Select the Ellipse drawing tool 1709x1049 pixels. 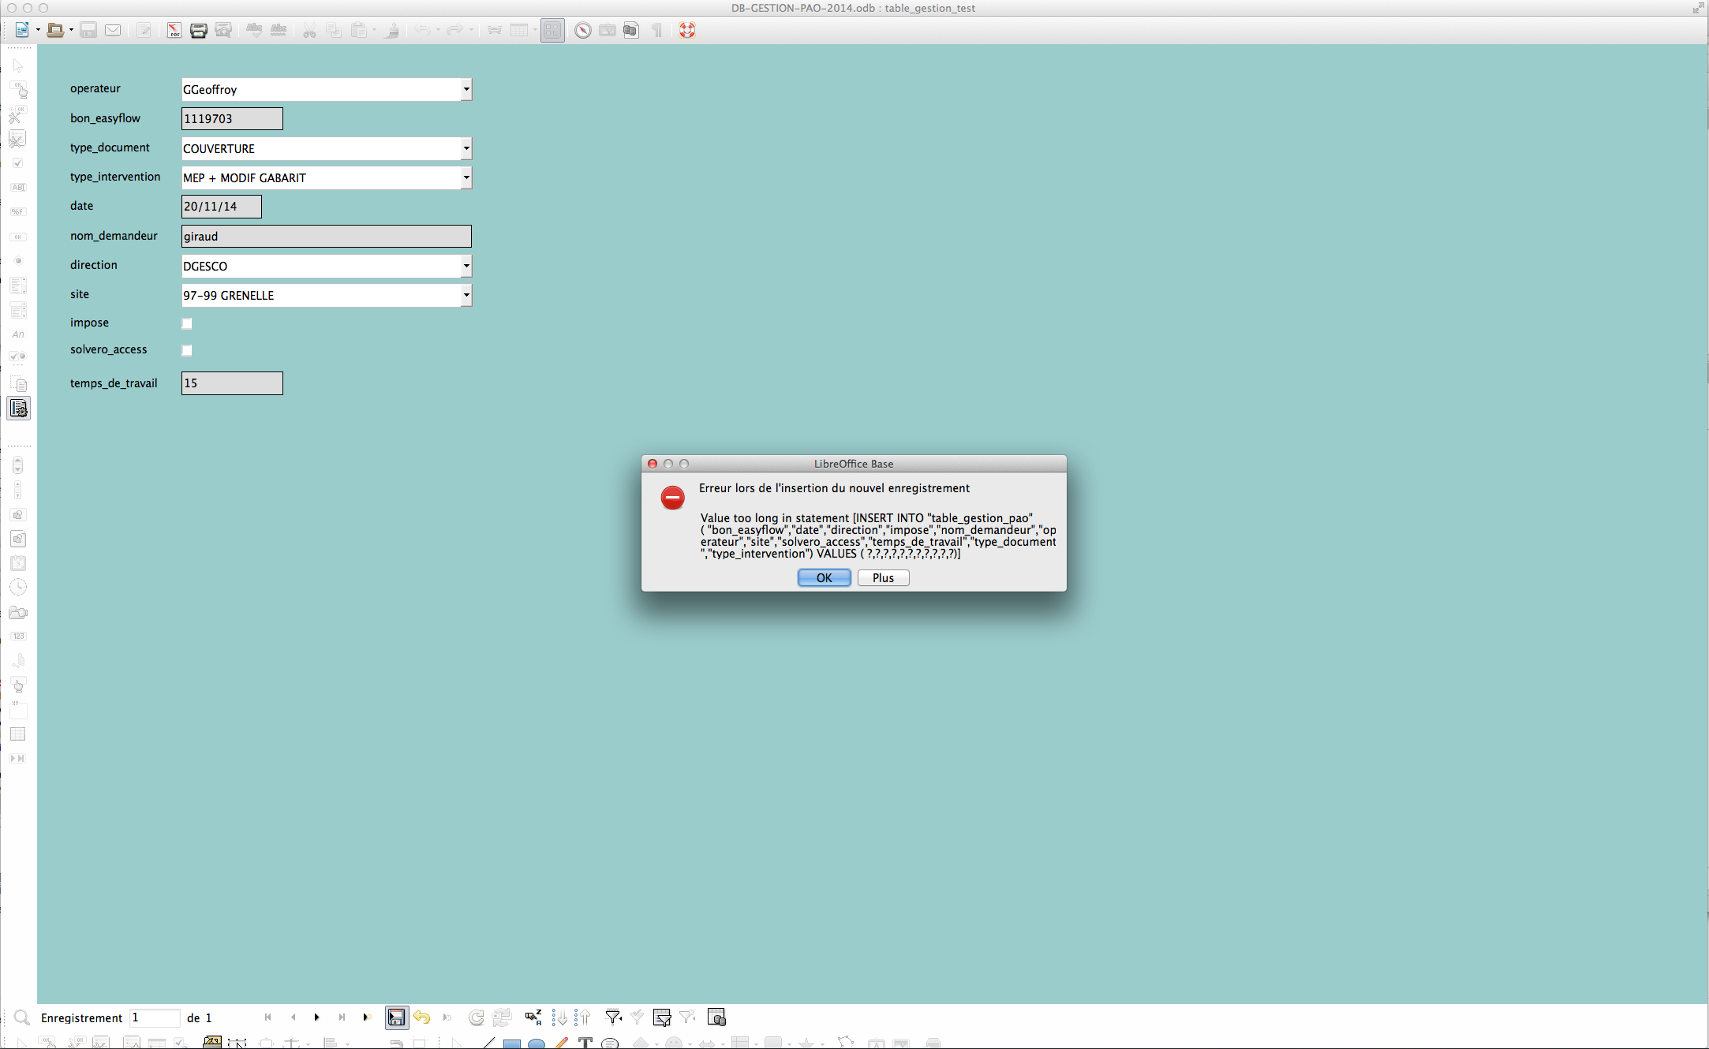coord(537,1043)
